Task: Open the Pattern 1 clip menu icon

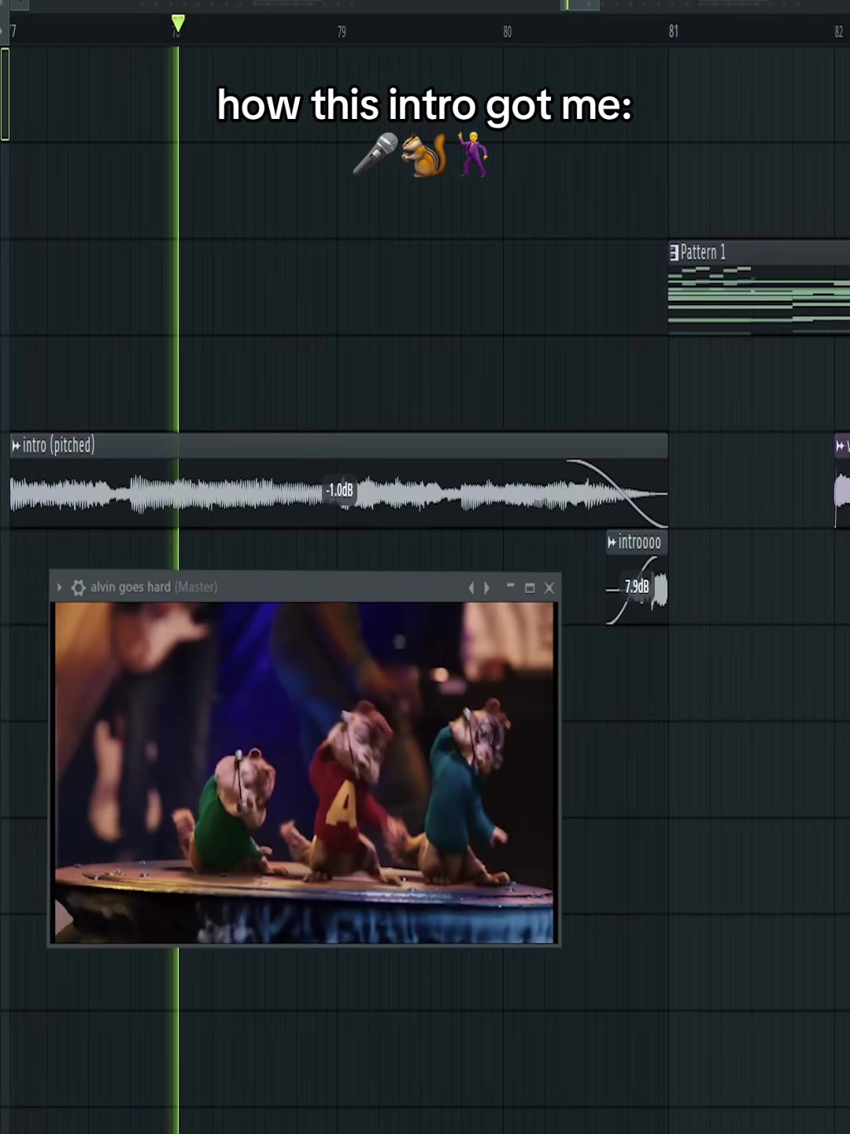Action: 674,253
